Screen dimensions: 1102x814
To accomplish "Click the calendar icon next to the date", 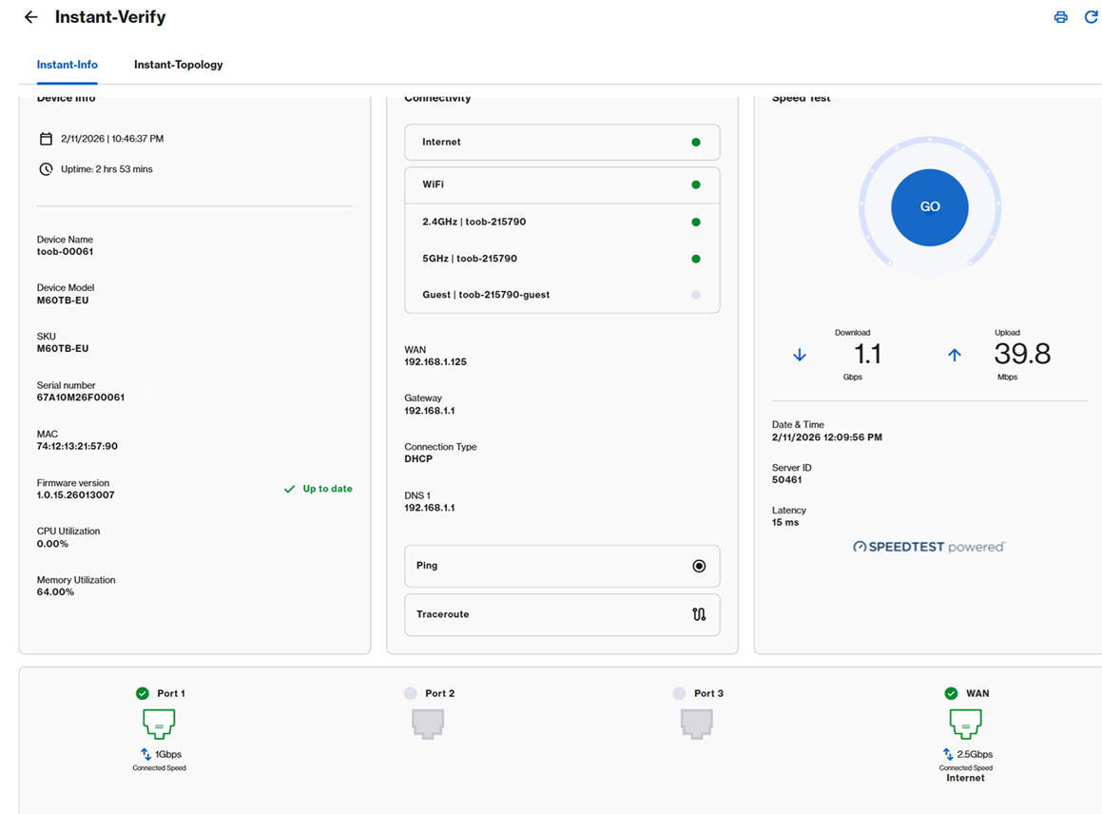I will [x=47, y=138].
